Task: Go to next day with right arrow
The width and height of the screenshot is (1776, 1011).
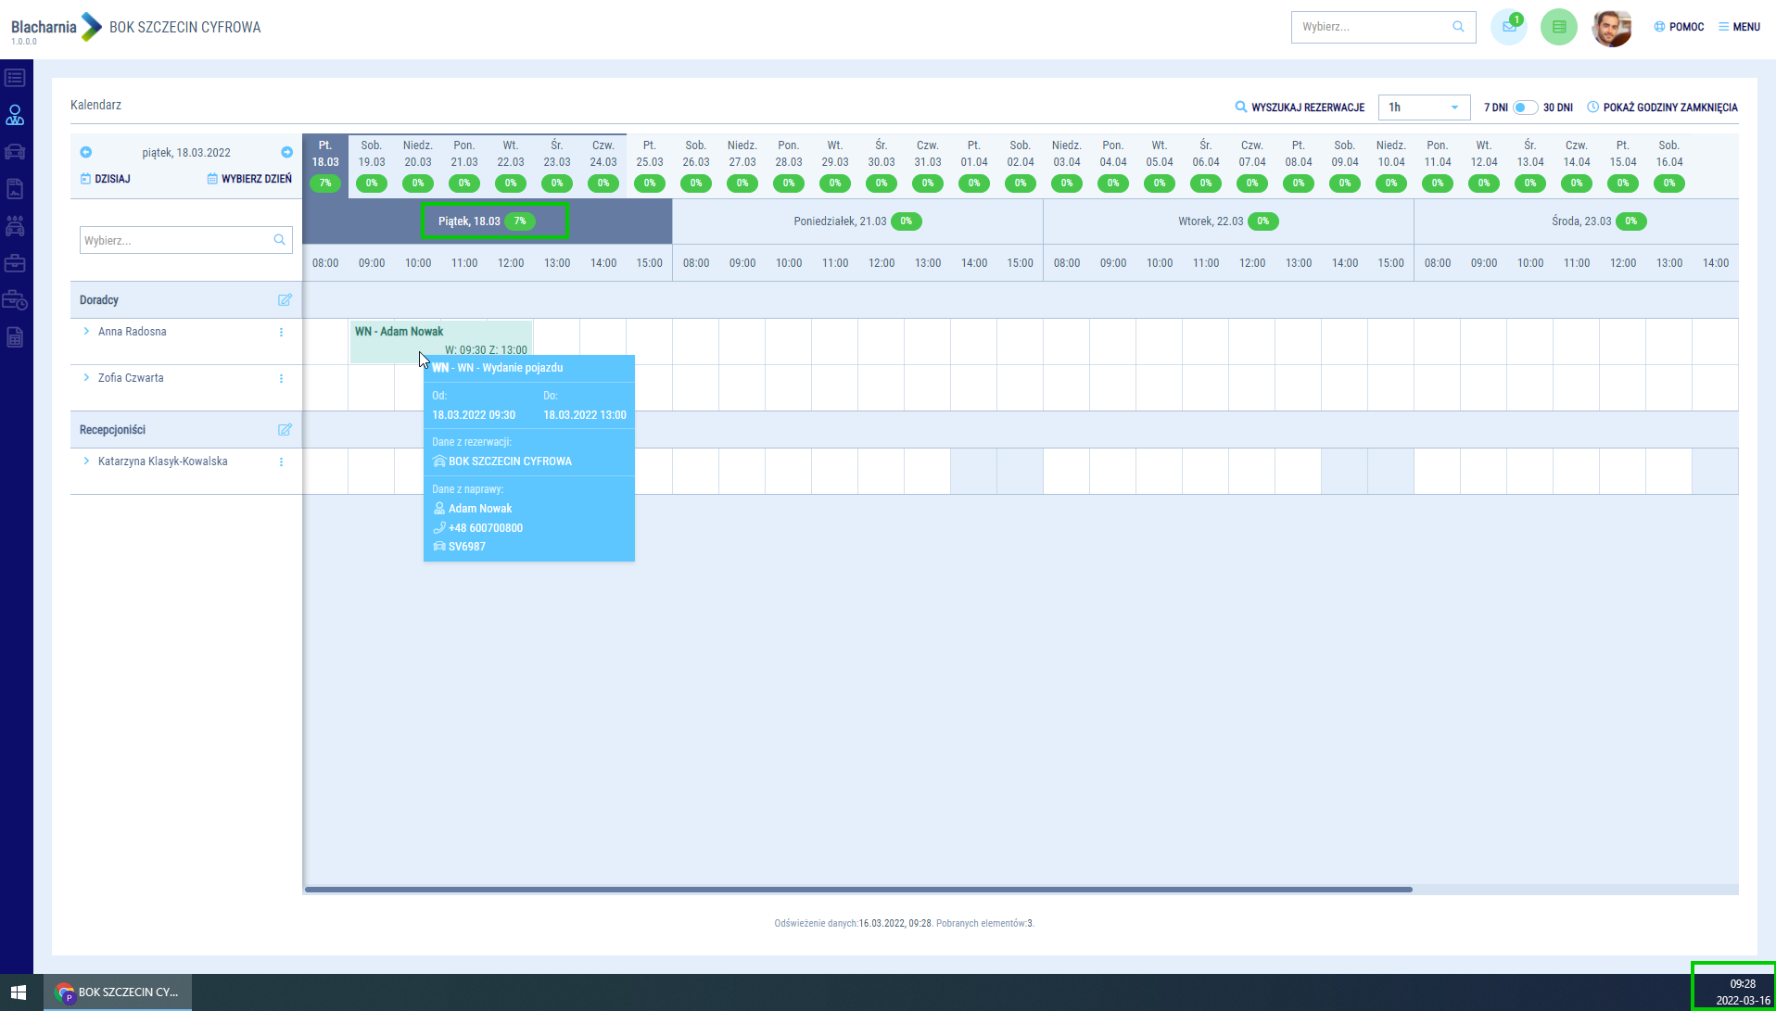Action: pyautogui.click(x=286, y=152)
